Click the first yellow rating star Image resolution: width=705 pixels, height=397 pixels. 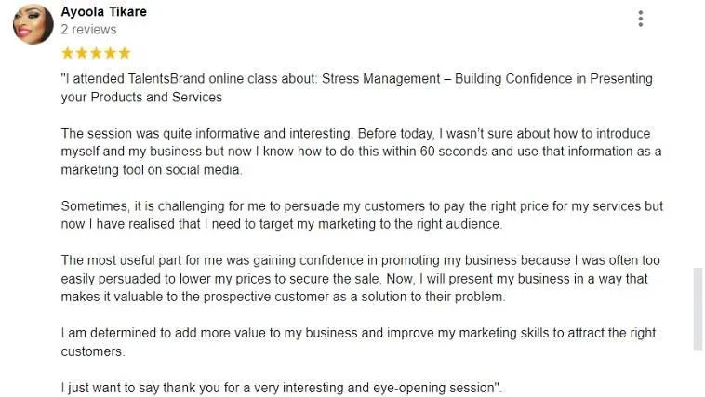click(67, 53)
